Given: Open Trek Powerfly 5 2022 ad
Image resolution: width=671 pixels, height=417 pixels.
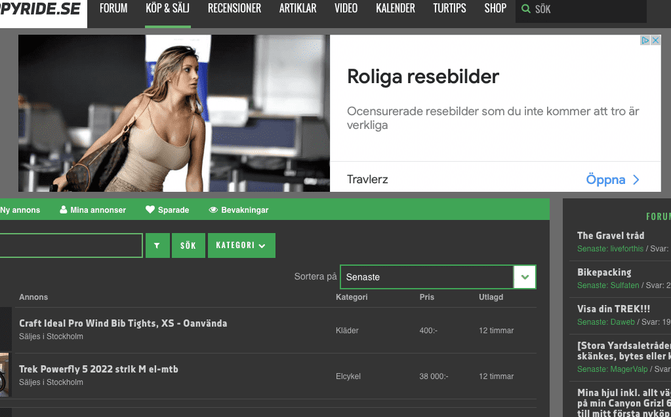Looking at the screenshot, I should point(98,369).
